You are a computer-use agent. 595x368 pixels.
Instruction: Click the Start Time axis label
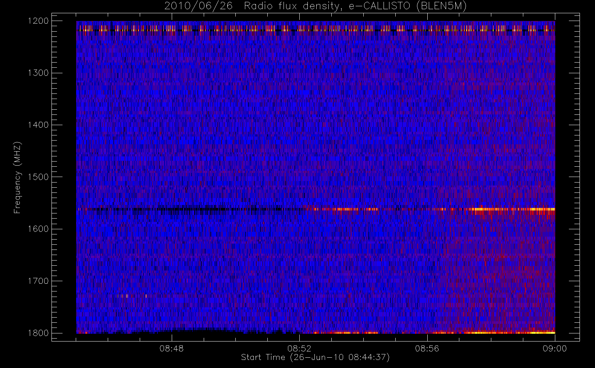coord(315,357)
